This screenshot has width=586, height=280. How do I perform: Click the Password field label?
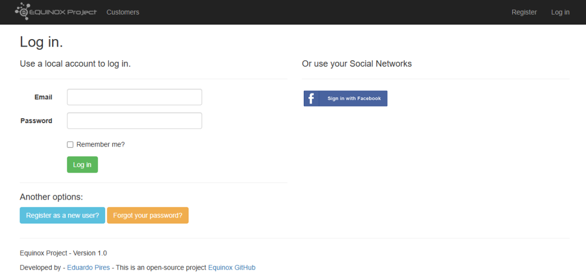coord(36,121)
